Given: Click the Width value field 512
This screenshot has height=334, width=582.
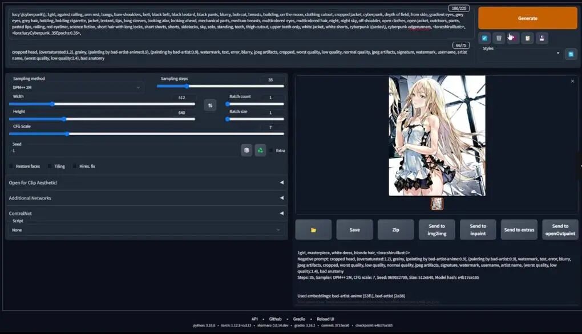Looking at the screenshot, I should [182, 97].
